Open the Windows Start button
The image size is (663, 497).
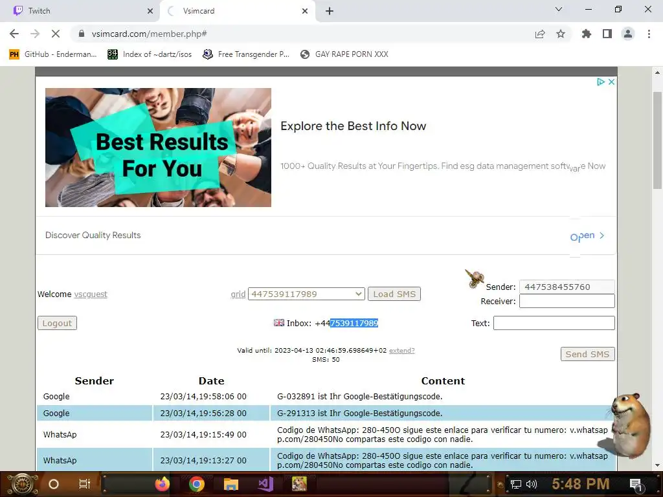[x=22, y=484]
